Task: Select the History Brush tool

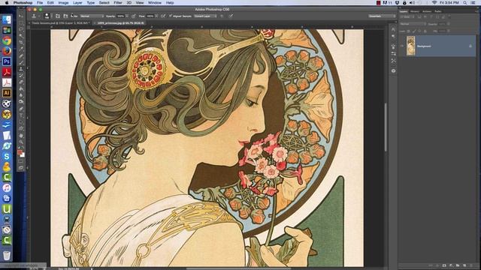Action: click(21, 76)
